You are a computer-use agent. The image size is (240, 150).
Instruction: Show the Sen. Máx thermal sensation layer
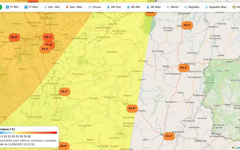[x=74, y=7]
